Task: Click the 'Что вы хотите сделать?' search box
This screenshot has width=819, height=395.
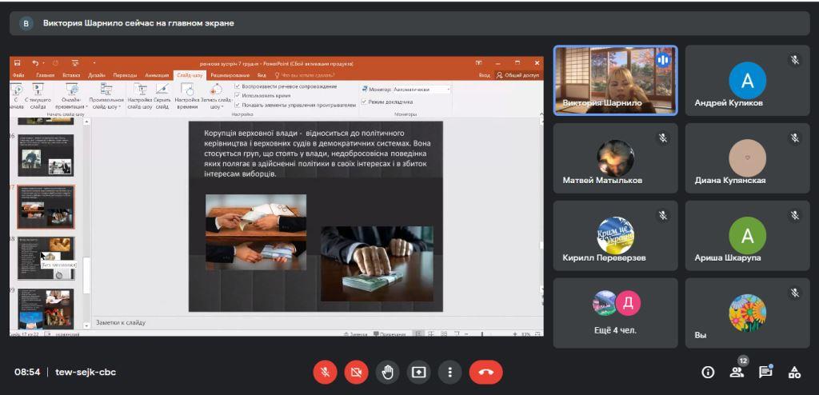Action: [x=305, y=75]
